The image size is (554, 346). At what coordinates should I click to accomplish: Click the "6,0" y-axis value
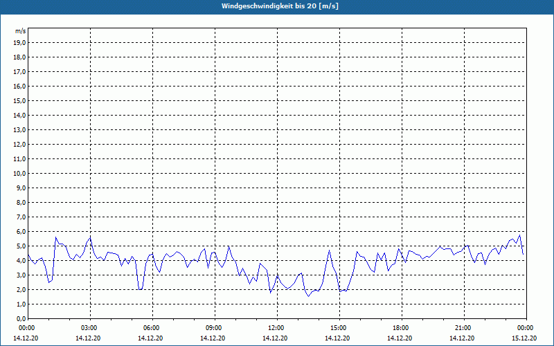click(21, 231)
